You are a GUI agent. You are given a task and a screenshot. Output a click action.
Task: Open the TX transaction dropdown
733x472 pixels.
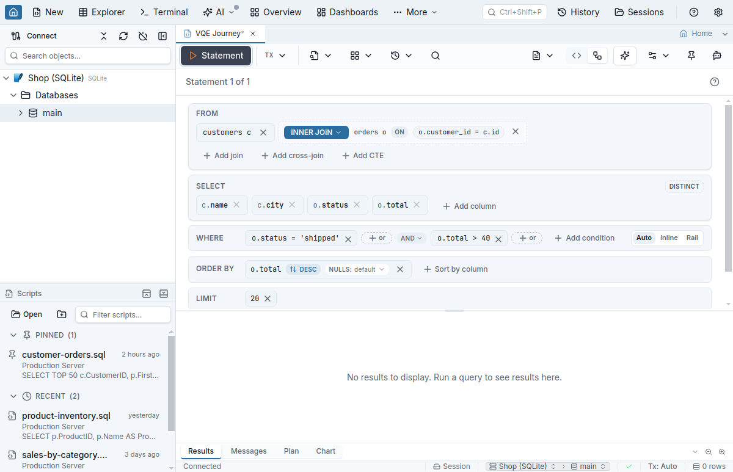point(275,56)
